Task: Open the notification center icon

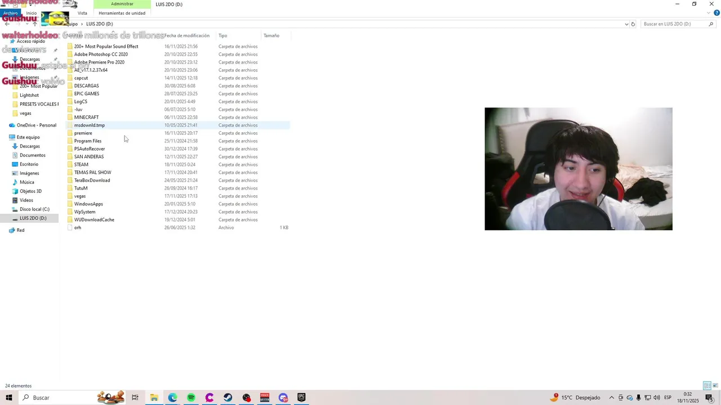Action: click(x=709, y=398)
